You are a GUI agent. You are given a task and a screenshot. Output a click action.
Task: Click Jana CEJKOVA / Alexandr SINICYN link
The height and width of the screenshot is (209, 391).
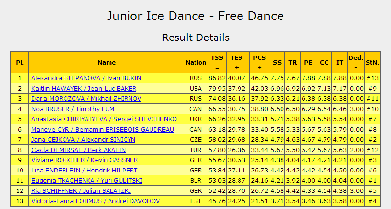83,139
